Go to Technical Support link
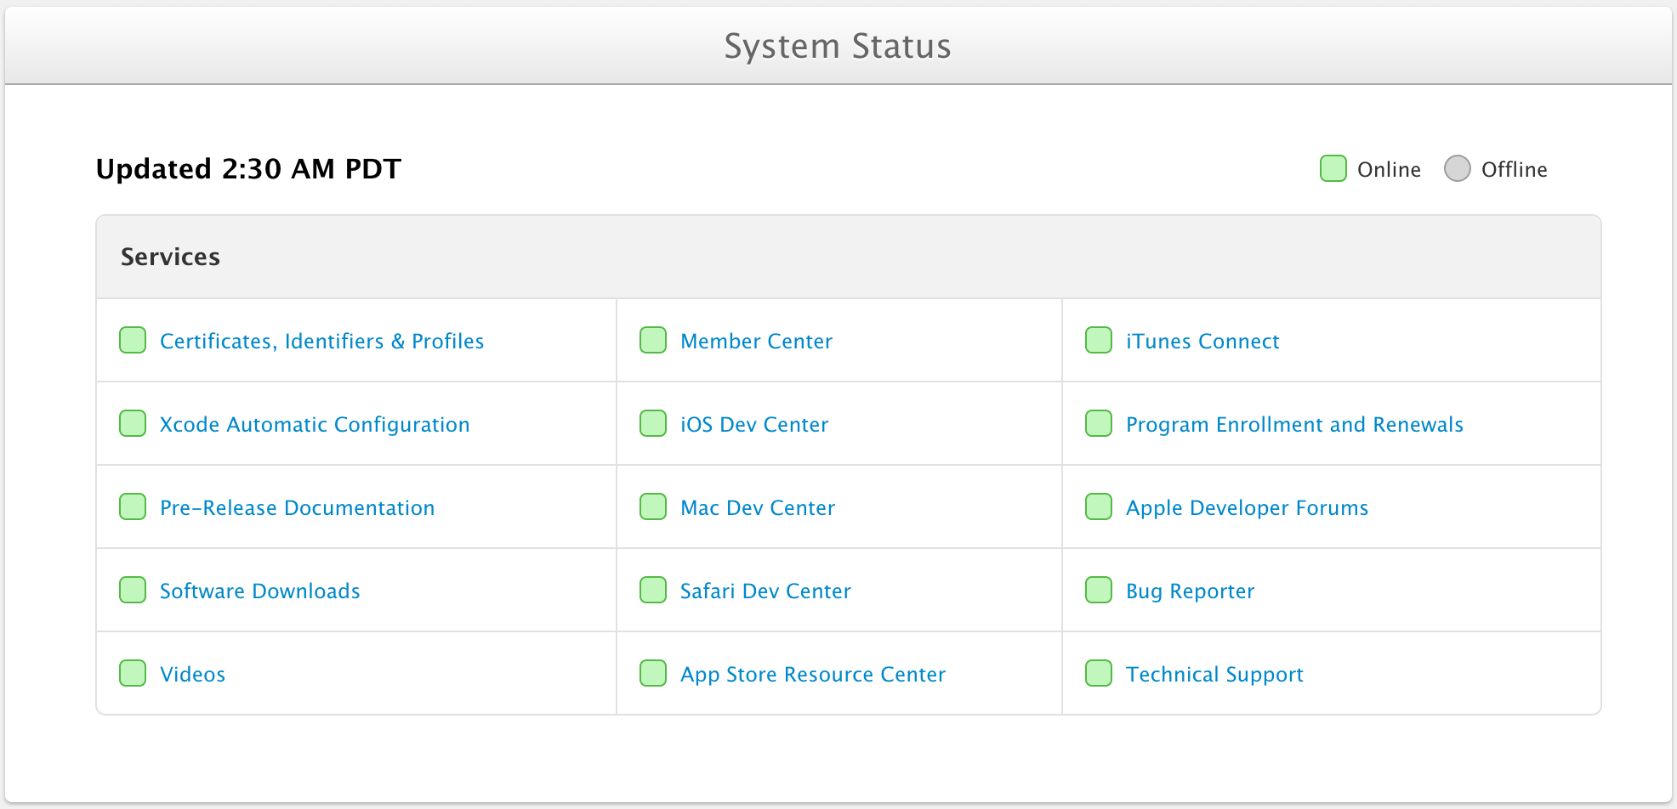 [1215, 675]
